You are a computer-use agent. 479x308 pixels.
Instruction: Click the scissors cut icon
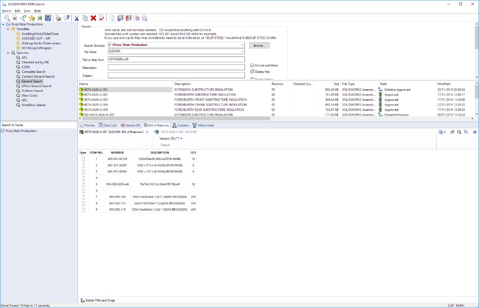pos(77,18)
